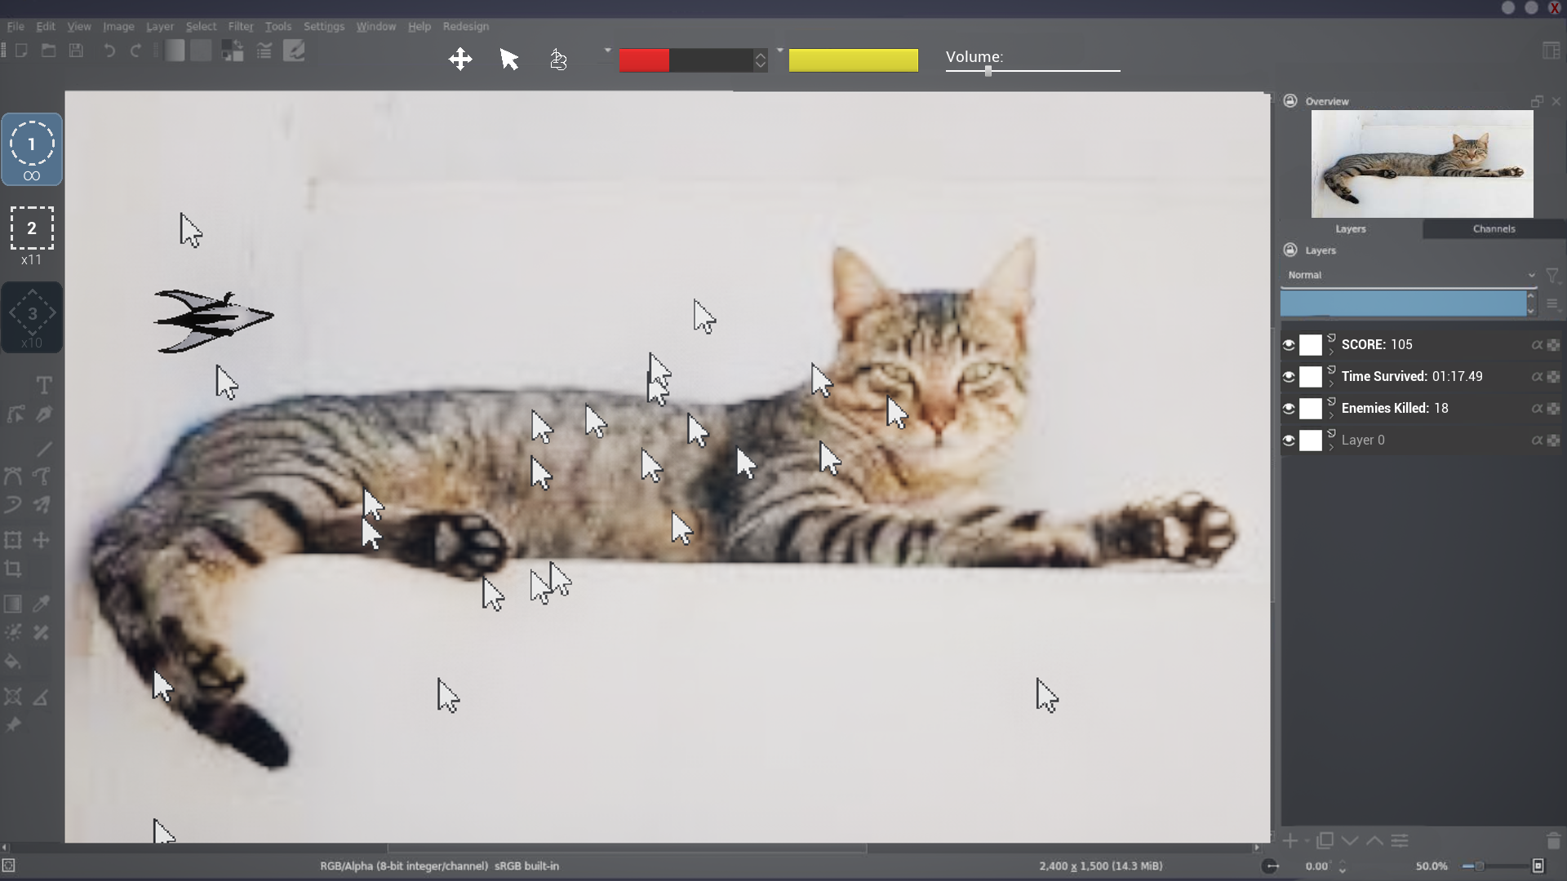The width and height of the screenshot is (1567, 881).
Task: Click the Move cross-arrows icon in top bar
Action: (x=460, y=59)
